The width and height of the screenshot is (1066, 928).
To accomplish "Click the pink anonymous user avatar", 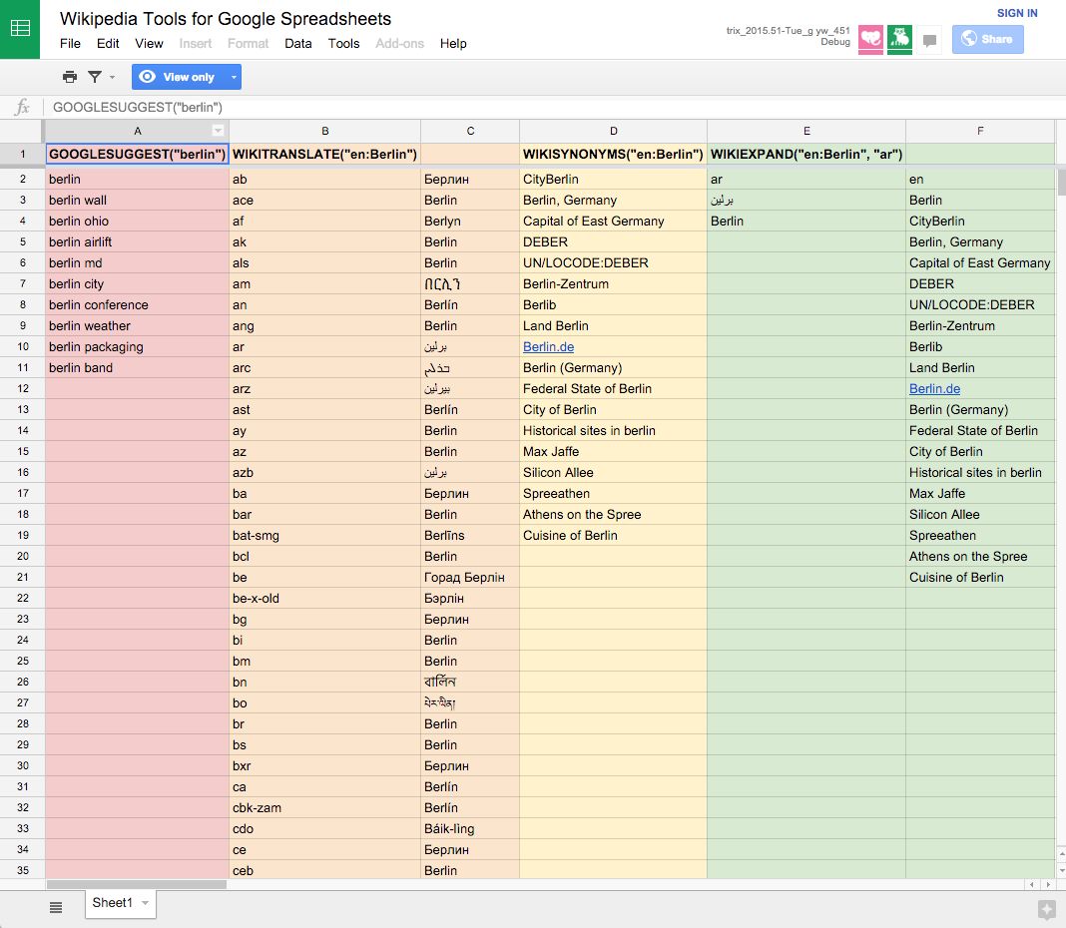I will pyautogui.click(x=870, y=39).
